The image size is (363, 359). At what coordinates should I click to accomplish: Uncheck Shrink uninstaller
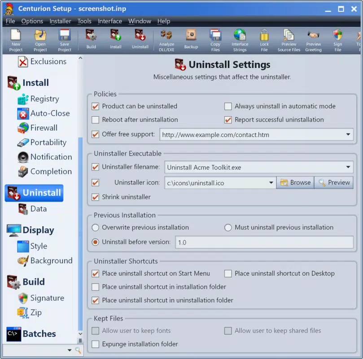coord(96,197)
